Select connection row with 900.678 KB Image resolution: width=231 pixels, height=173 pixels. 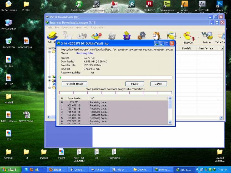tap(113, 105)
